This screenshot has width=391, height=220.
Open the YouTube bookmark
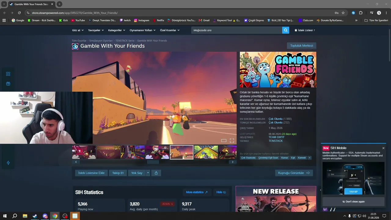click(x=78, y=20)
